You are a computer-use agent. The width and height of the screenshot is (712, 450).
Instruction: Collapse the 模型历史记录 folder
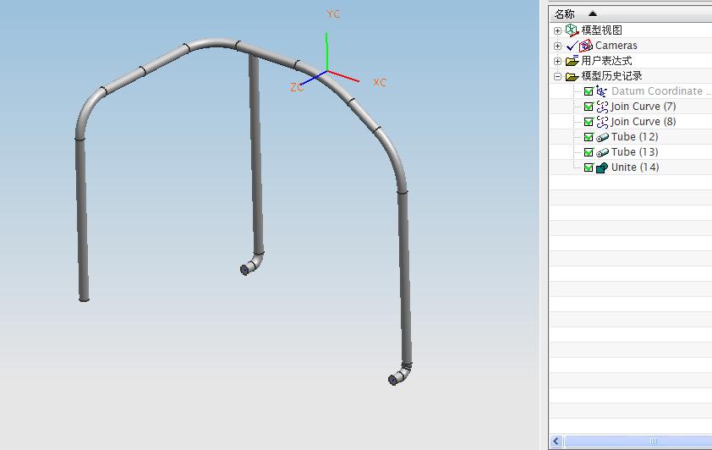pos(557,76)
